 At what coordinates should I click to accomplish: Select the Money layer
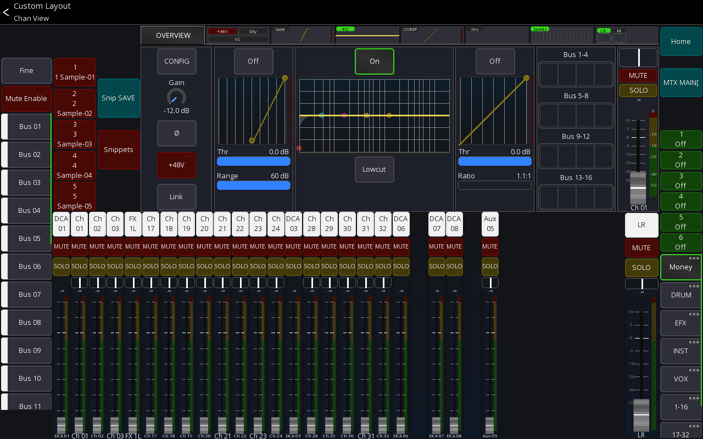point(680,267)
